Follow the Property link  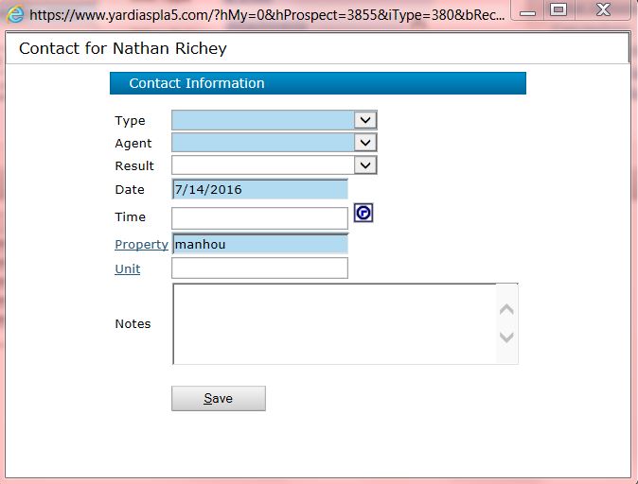point(141,244)
